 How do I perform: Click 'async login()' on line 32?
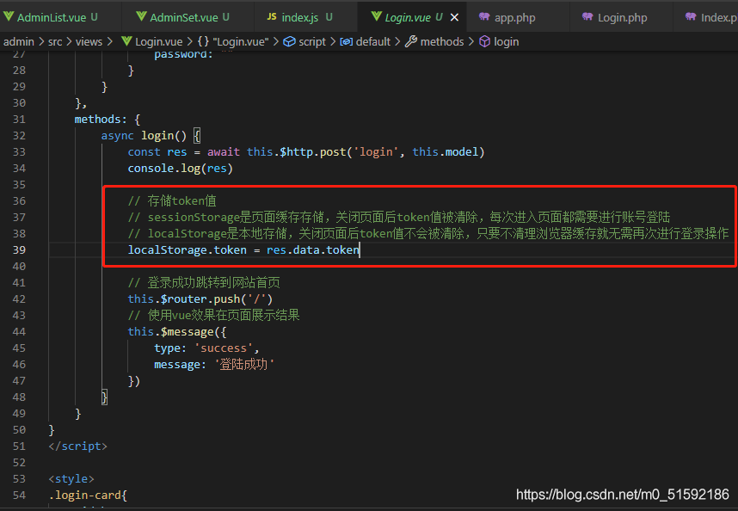(x=144, y=136)
